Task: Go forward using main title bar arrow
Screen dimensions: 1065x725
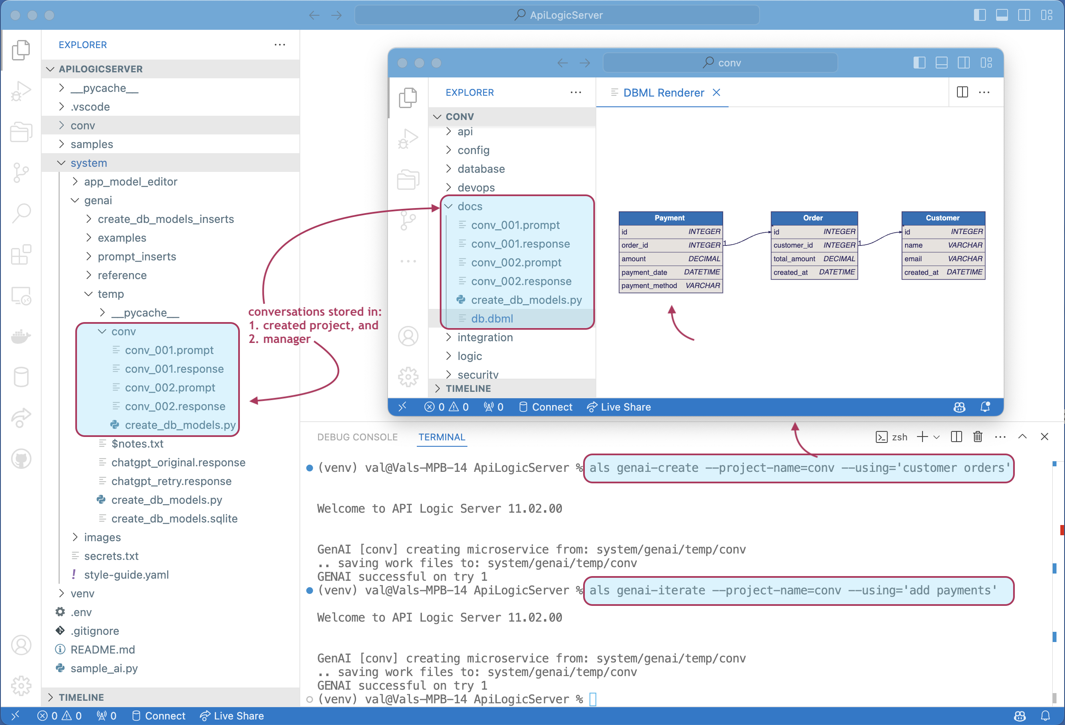Action: click(336, 15)
